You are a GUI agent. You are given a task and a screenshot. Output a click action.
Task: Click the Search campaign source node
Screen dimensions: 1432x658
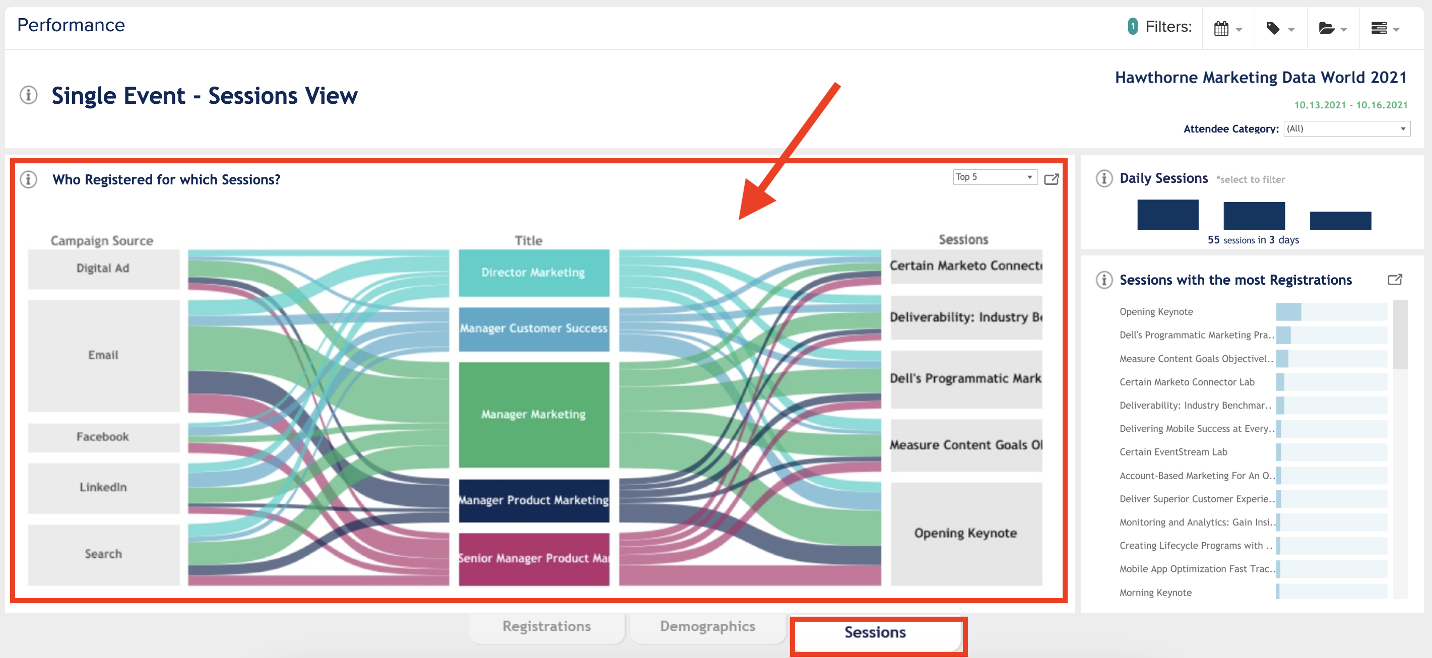point(103,555)
